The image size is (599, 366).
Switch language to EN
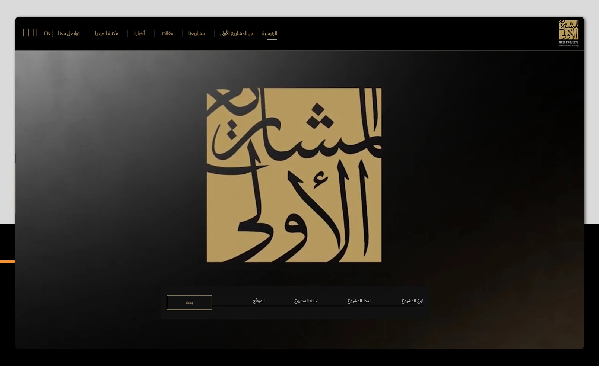click(47, 33)
